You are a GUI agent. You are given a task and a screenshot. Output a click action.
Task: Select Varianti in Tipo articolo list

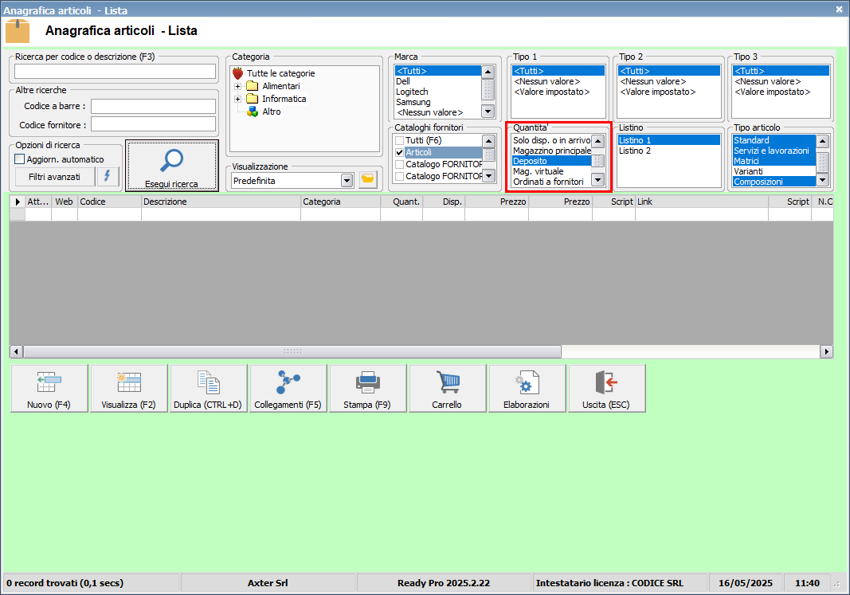click(x=774, y=171)
